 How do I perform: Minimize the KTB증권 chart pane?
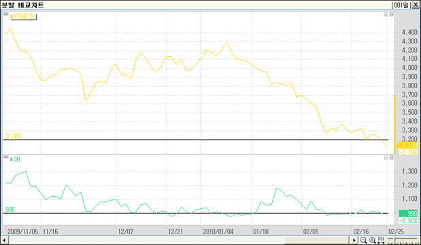(386, 14)
